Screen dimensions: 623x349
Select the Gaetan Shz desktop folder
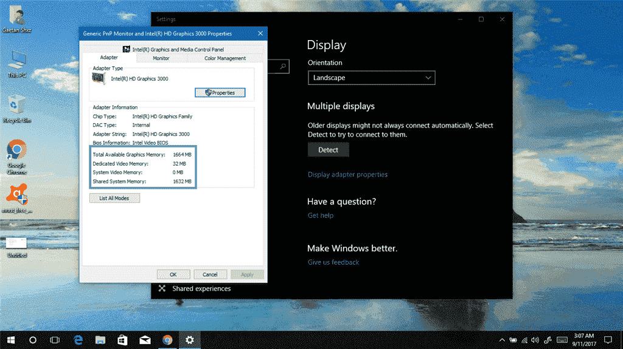(x=16, y=19)
